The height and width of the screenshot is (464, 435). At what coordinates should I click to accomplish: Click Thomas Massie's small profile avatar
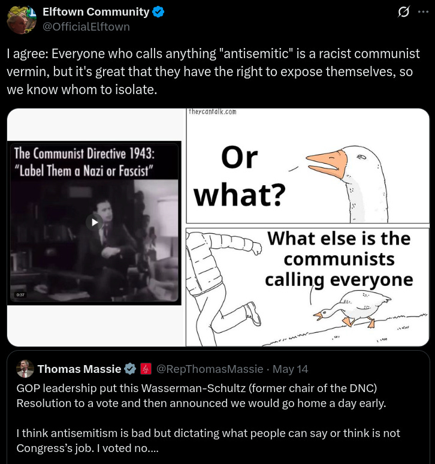pyautogui.click(x=25, y=369)
